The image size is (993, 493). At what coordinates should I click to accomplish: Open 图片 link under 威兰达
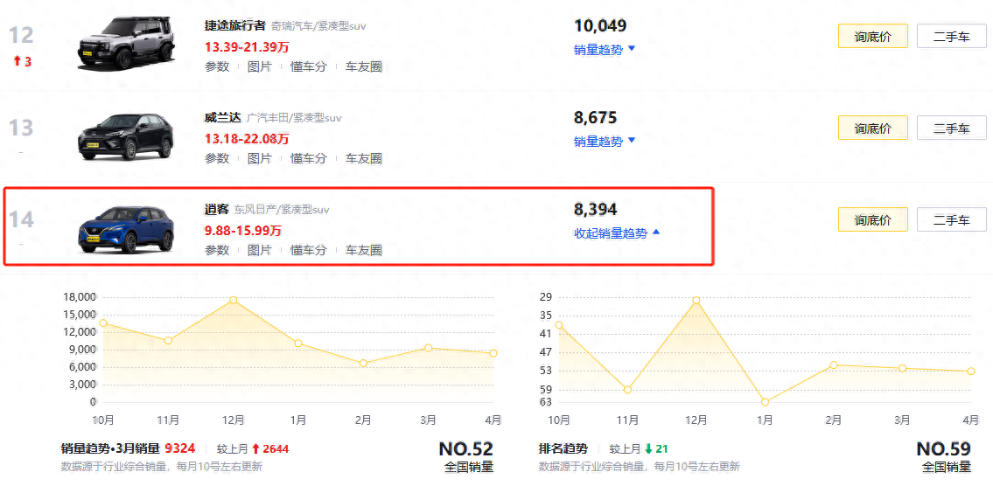260,158
